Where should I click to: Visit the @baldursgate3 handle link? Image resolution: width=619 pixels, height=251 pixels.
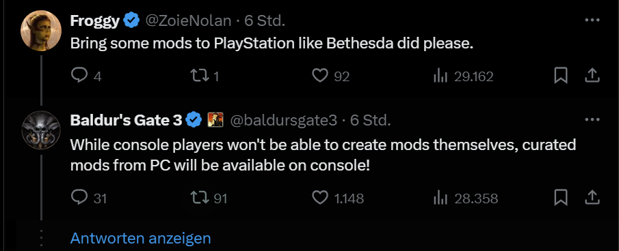pos(283,120)
